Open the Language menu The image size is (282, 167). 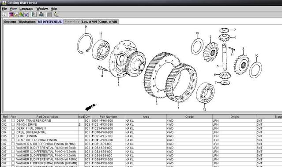26,9
